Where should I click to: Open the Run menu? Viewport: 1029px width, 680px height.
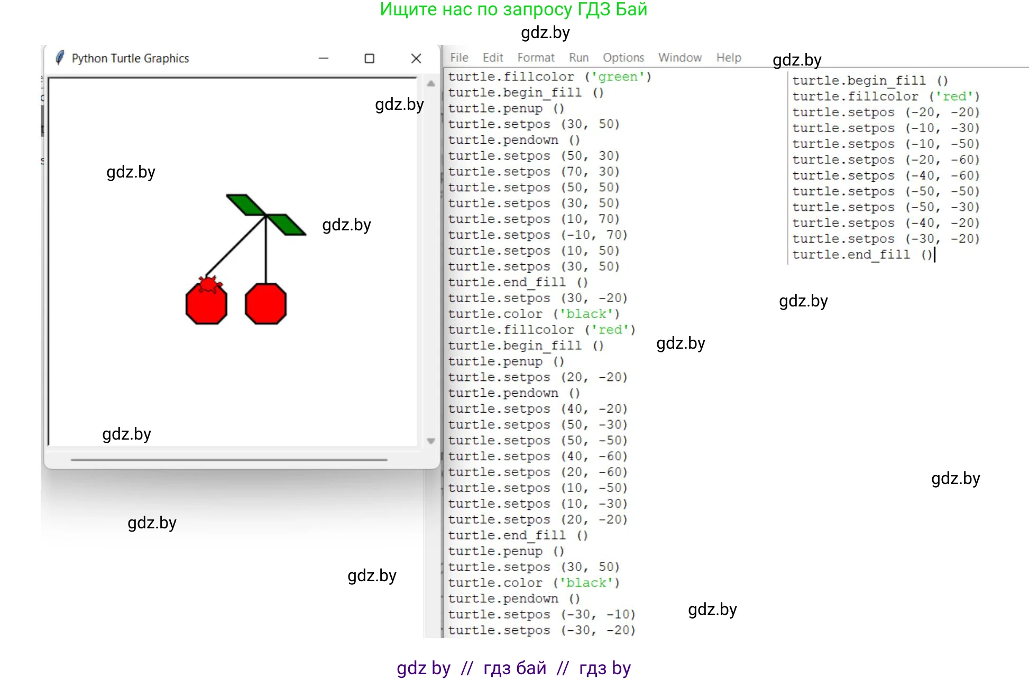point(578,58)
